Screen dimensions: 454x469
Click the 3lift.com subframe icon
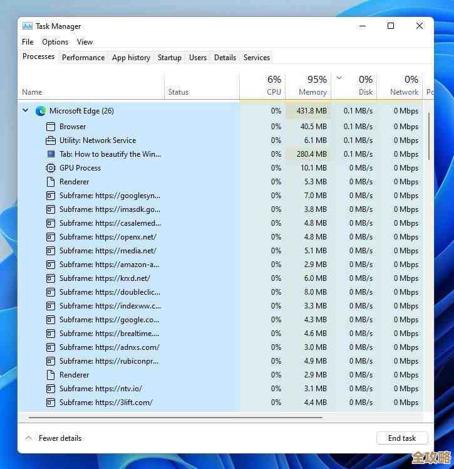pyautogui.click(x=51, y=403)
